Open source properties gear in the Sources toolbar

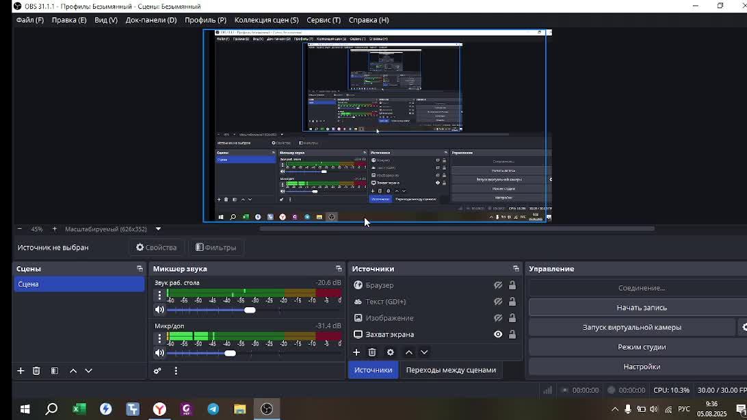tap(391, 352)
